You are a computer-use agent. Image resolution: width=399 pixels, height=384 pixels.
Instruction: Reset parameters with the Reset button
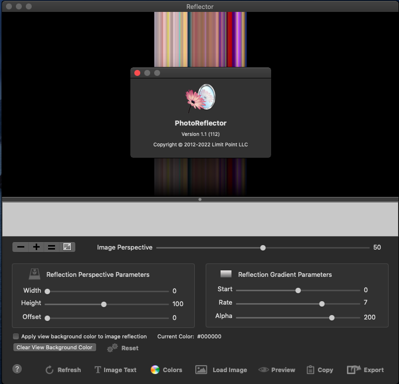click(123, 348)
